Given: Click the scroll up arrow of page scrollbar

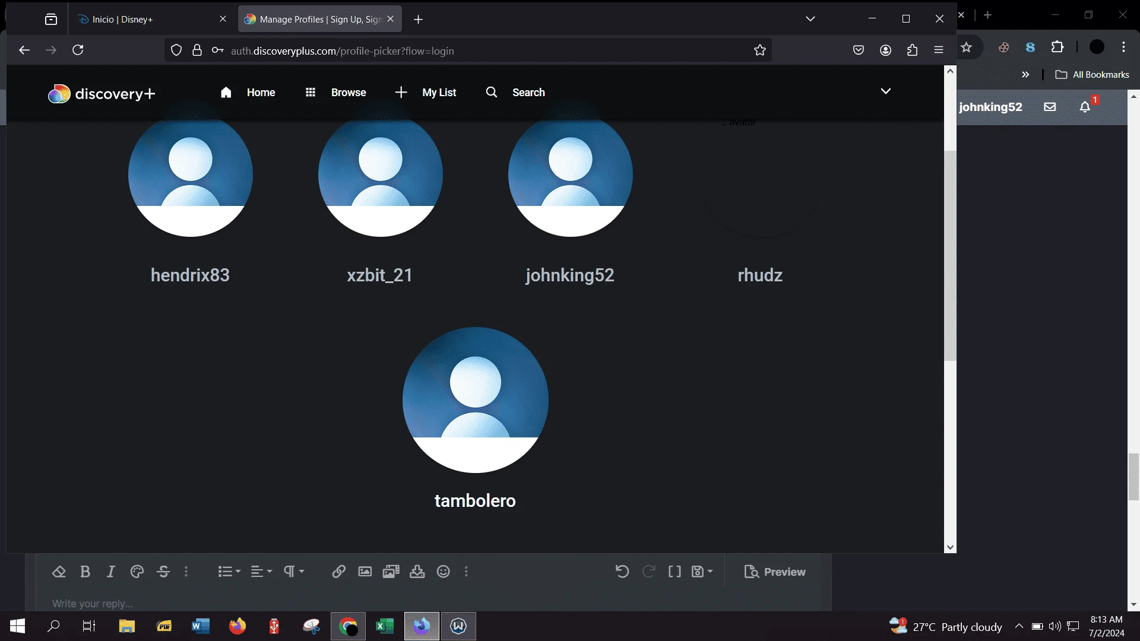Looking at the screenshot, I should click(x=951, y=71).
